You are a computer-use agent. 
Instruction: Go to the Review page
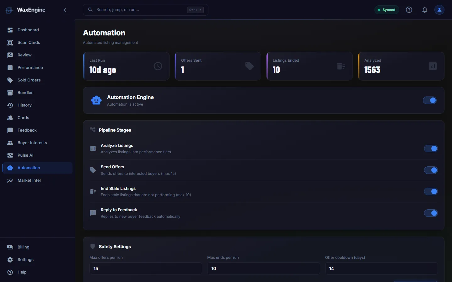(37, 55)
